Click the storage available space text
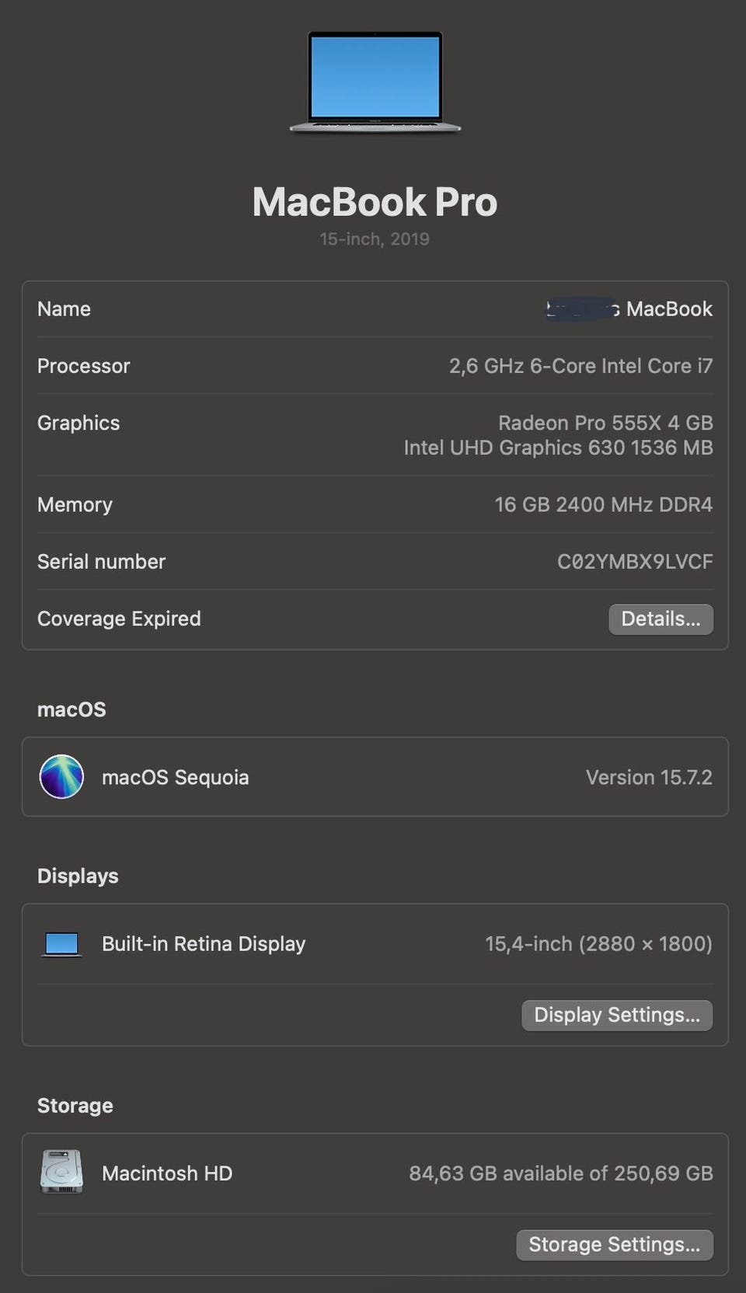 (x=560, y=1173)
